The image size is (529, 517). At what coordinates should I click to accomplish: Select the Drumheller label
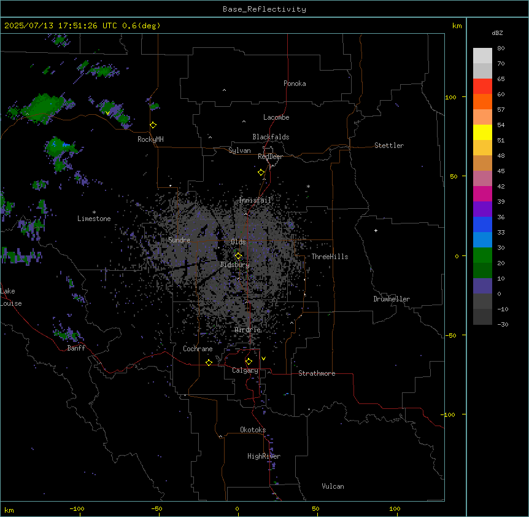coord(392,299)
